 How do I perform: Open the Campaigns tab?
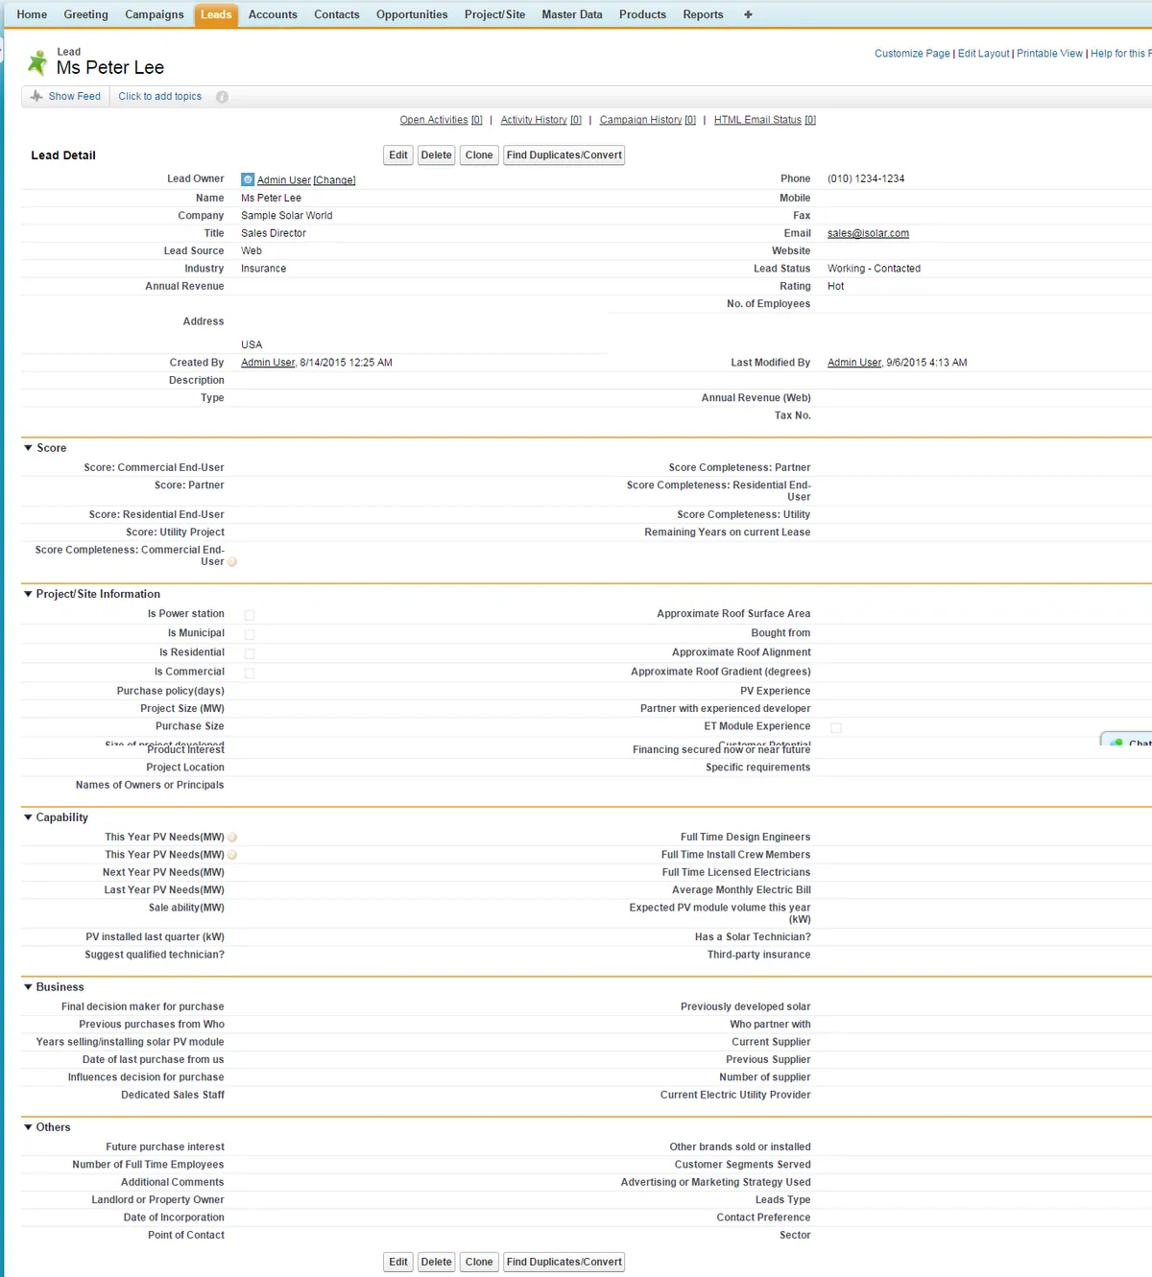coord(155,14)
